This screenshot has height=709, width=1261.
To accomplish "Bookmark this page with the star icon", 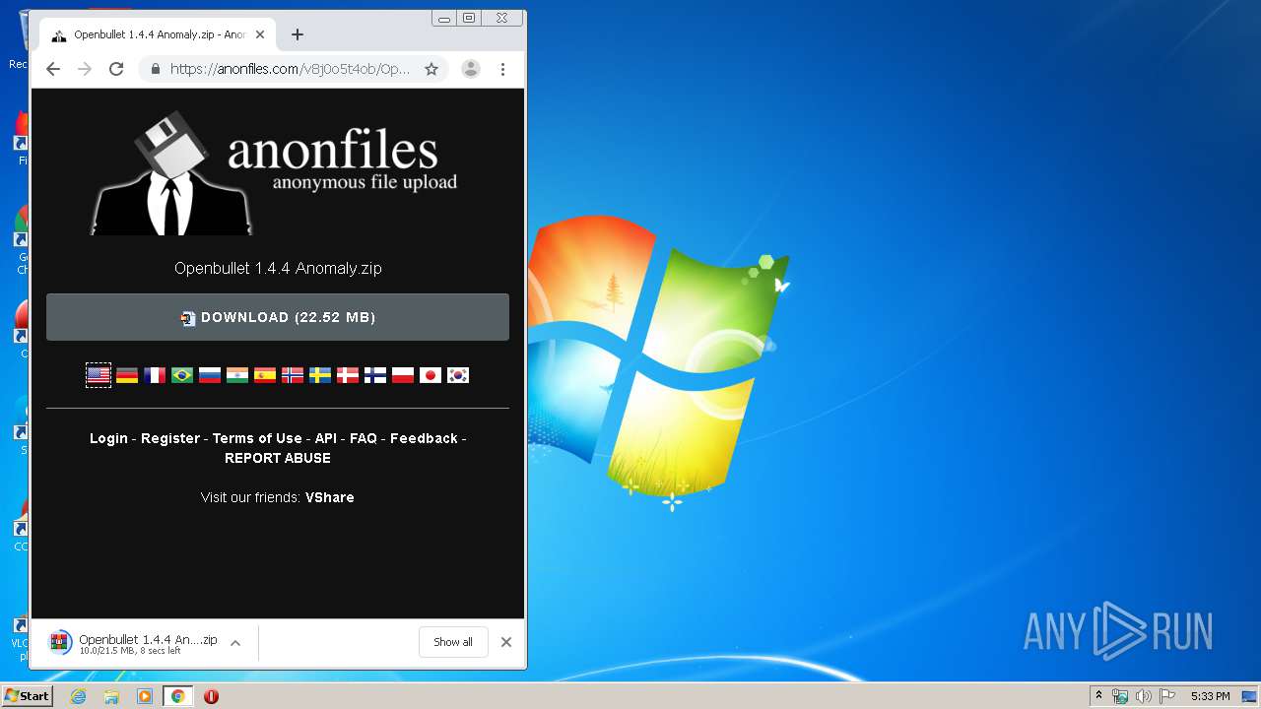I will point(431,69).
